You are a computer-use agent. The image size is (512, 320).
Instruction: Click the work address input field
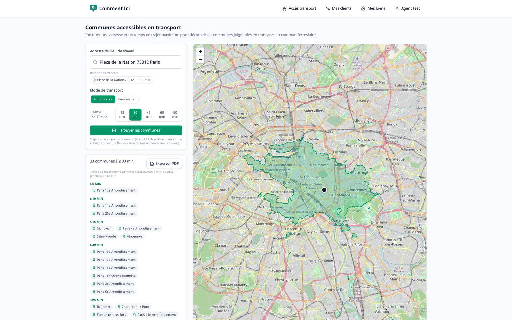136,62
